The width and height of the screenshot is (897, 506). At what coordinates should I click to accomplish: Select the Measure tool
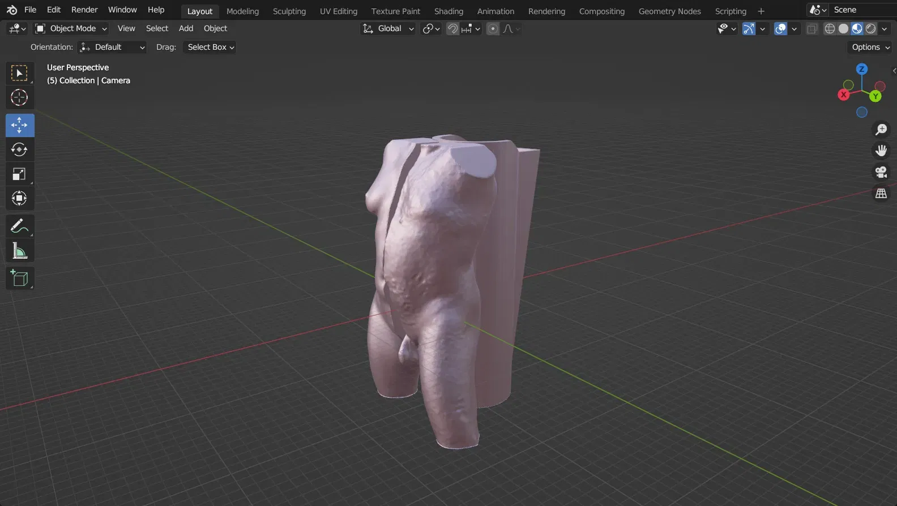[20, 250]
